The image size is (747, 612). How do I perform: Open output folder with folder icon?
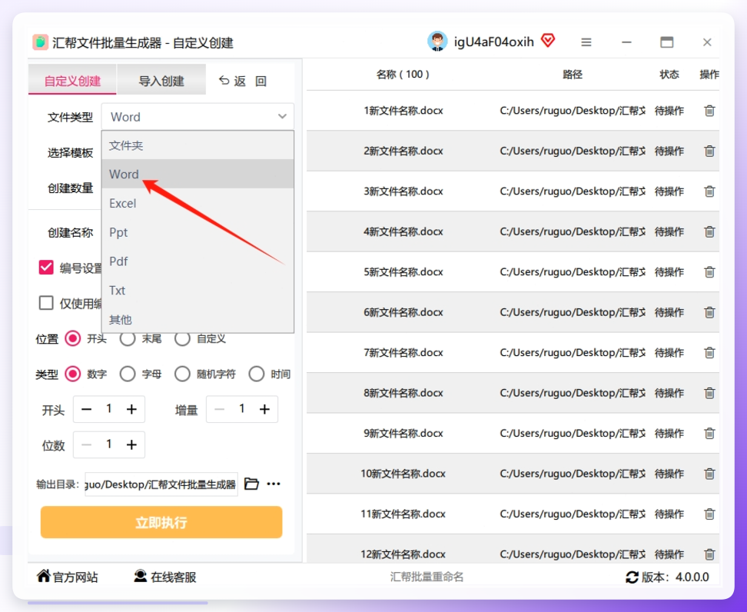pos(251,484)
